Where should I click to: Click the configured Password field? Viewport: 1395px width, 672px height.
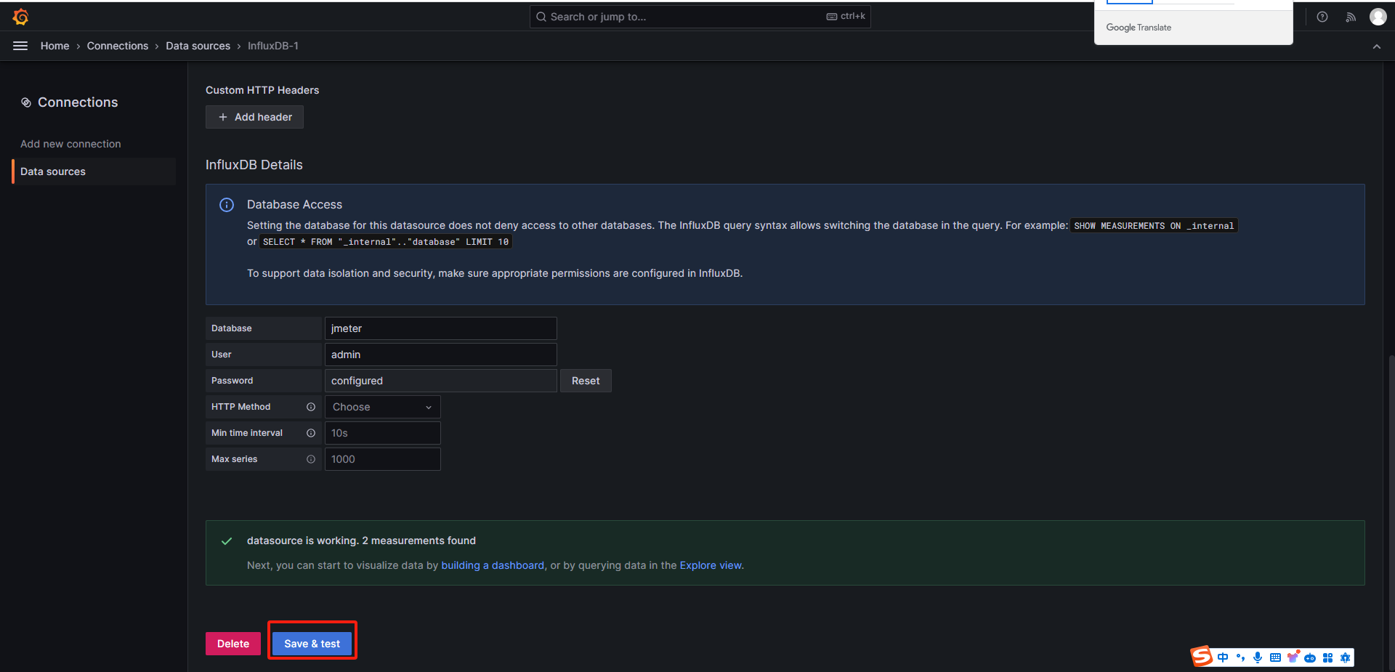tap(440, 381)
